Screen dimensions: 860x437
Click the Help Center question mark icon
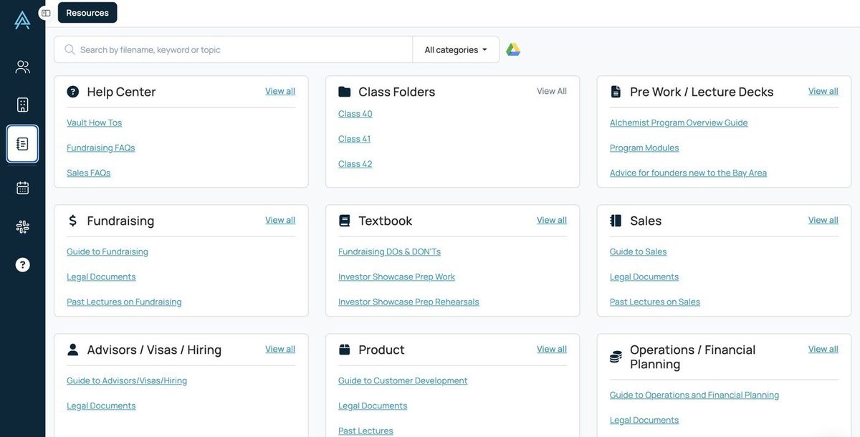73,92
